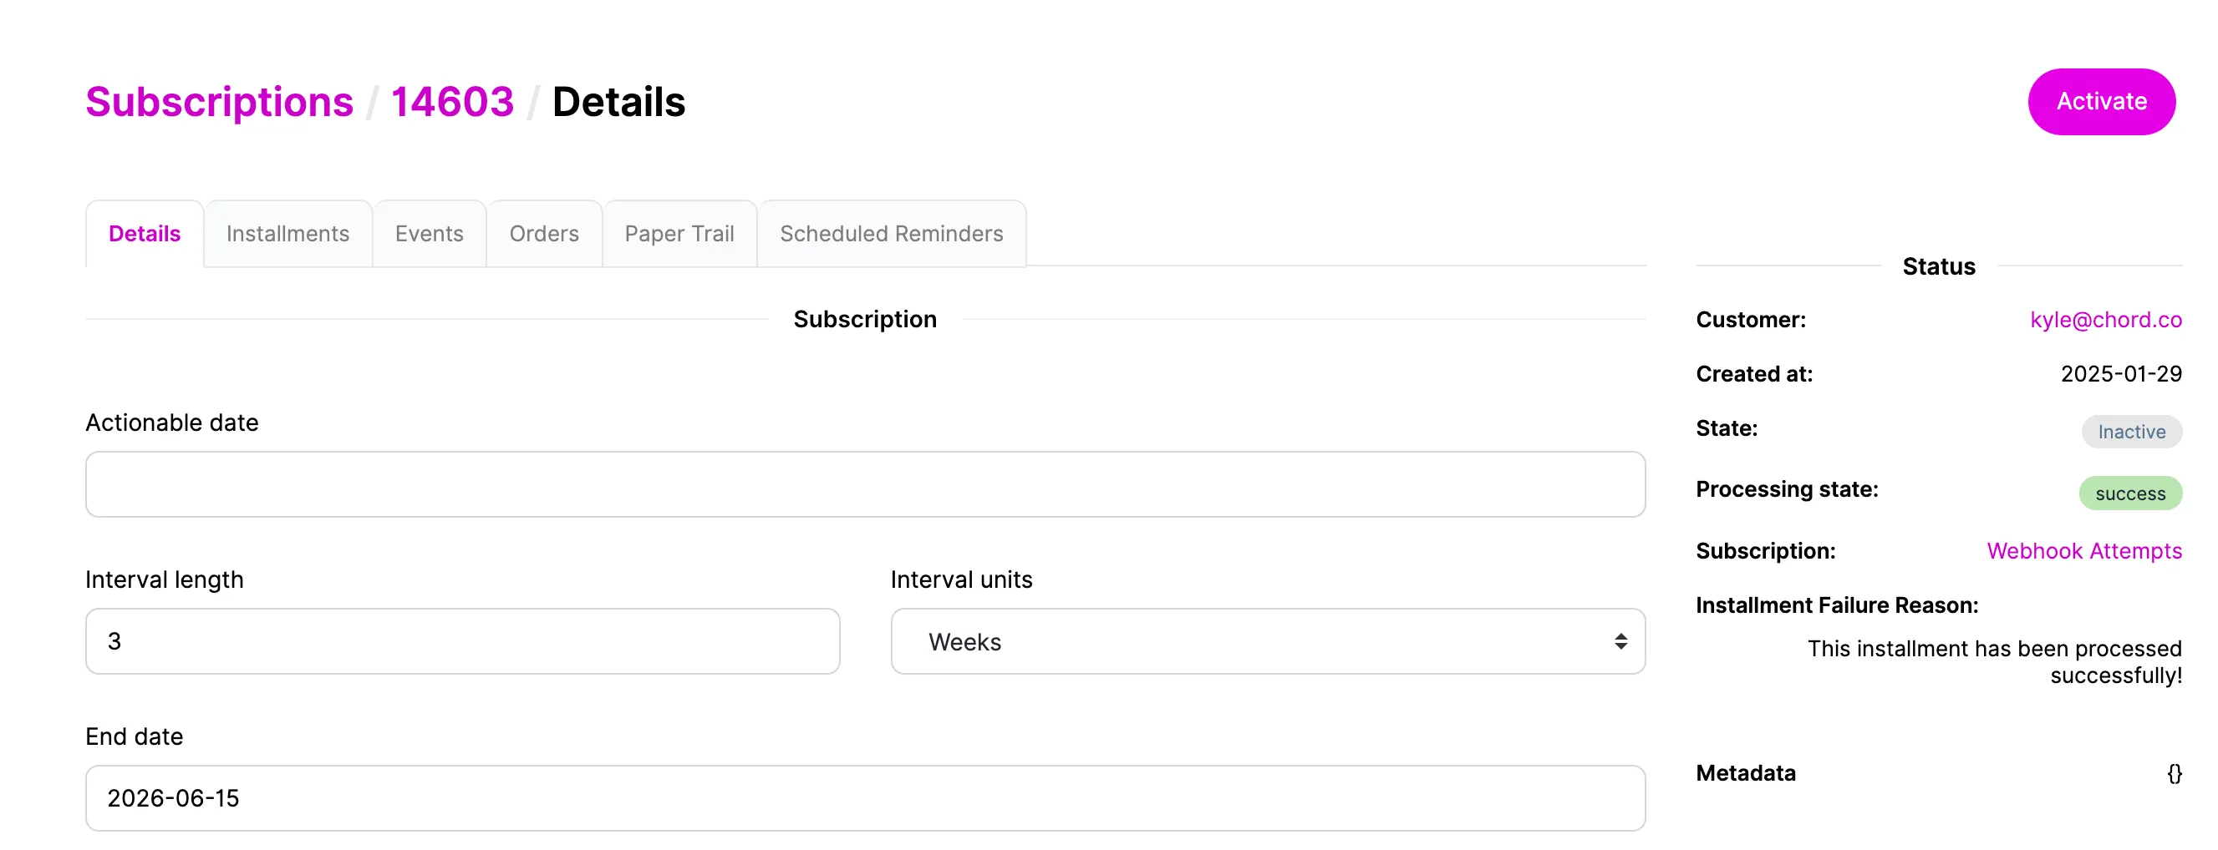Image resolution: width=2218 pixels, height=850 pixels.
Task: Go to subscription 14603 breadcrumb
Action: pyautogui.click(x=452, y=103)
